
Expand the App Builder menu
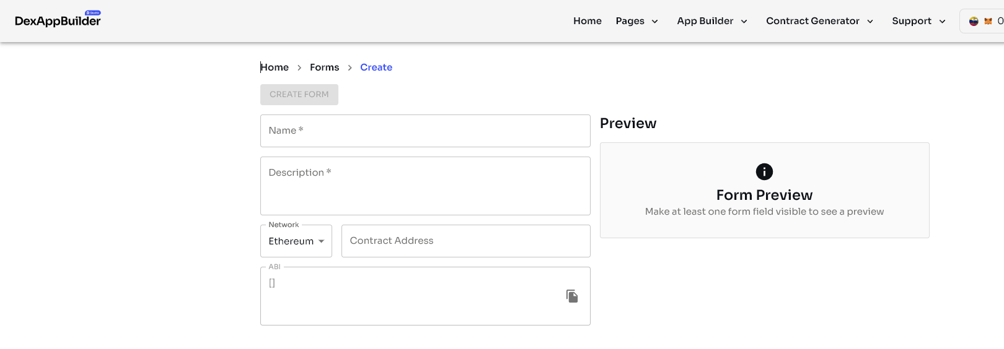point(712,21)
